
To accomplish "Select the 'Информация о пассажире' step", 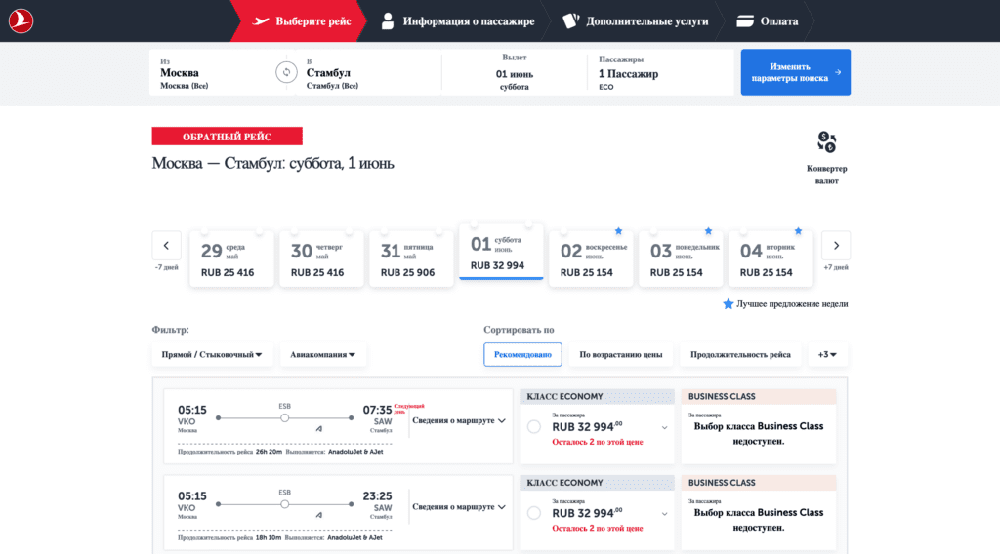I will (458, 21).
